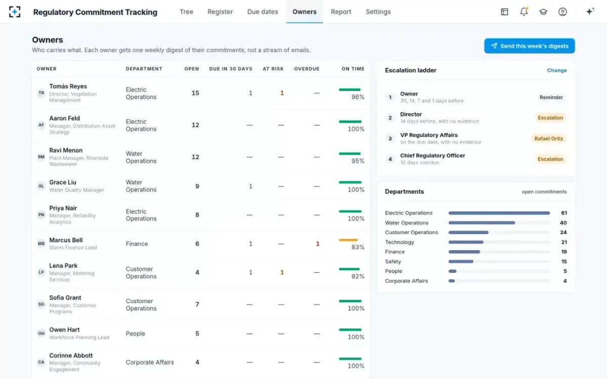Click the Rafael Ortiz tag
The height and width of the screenshot is (379, 607).
click(549, 138)
